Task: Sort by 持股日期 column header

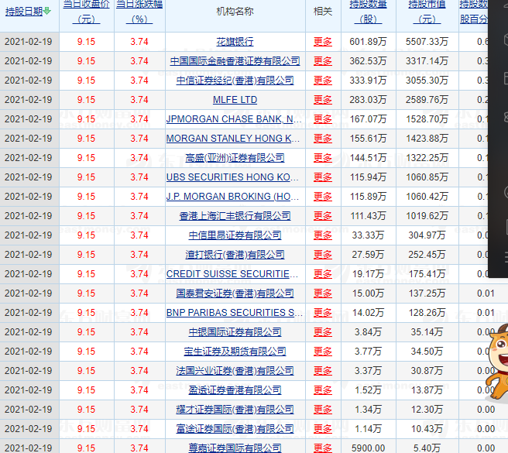Action: tap(24, 12)
